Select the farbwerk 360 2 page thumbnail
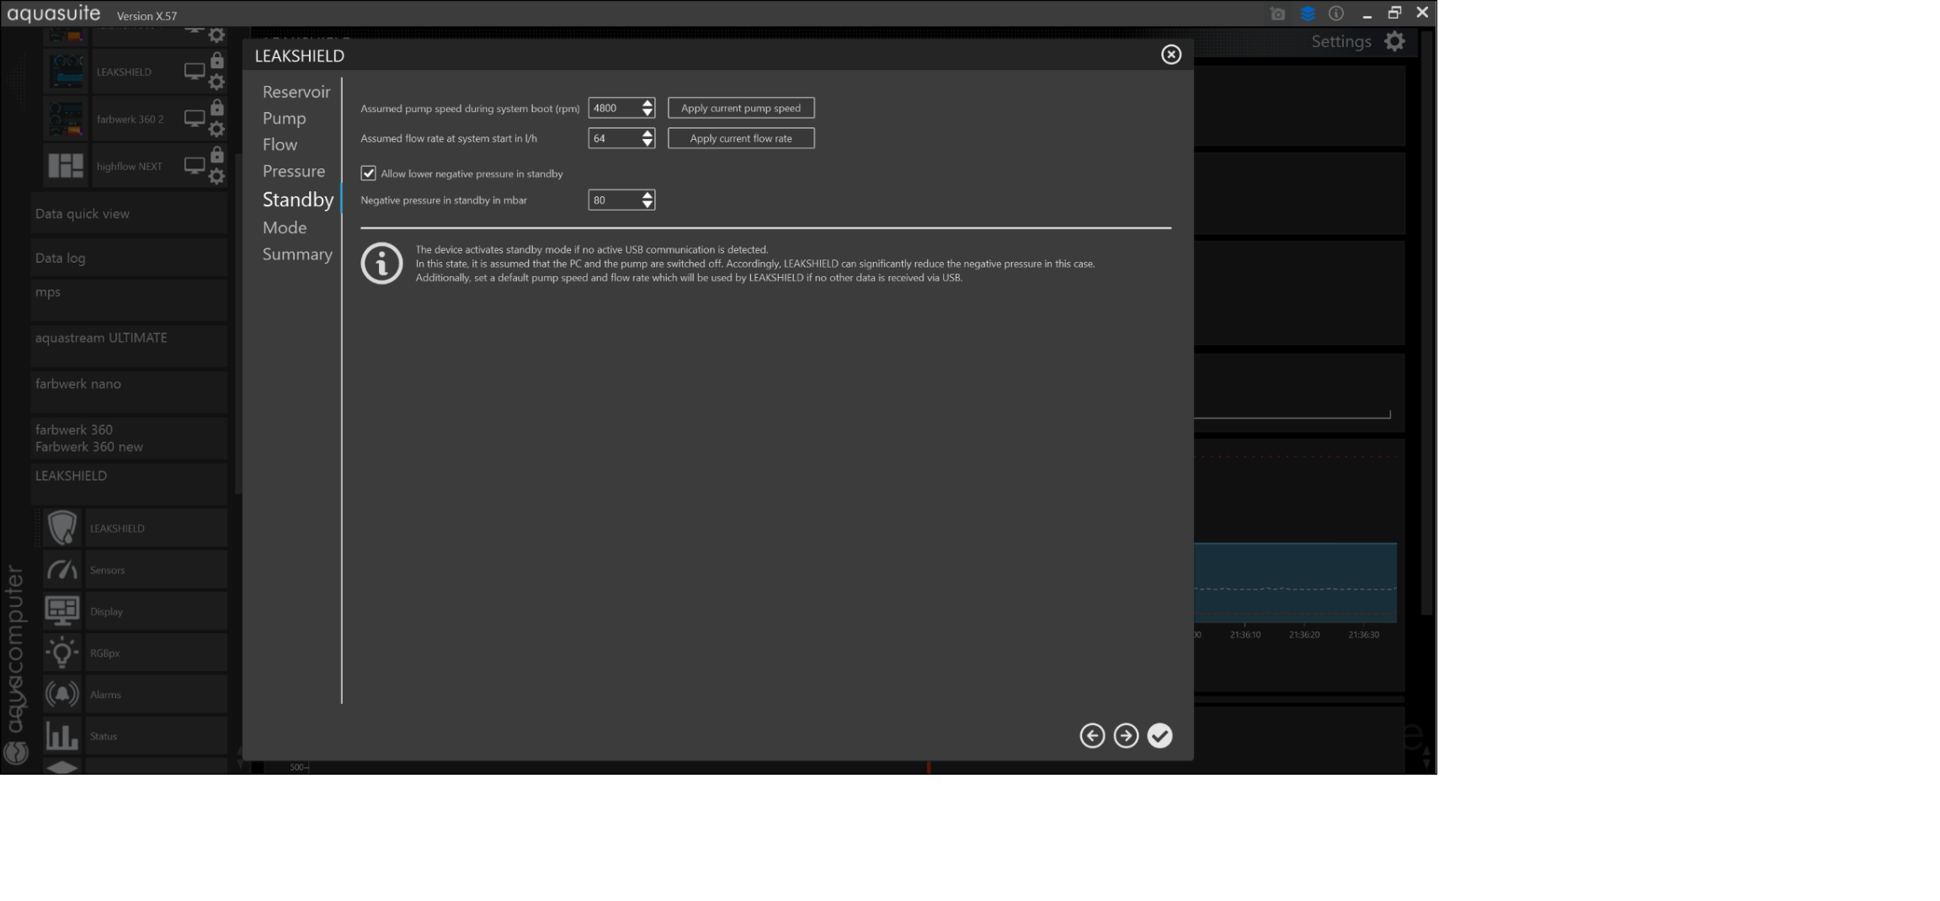Viewport: 1940px width, 901px height. tap(67, 119)
